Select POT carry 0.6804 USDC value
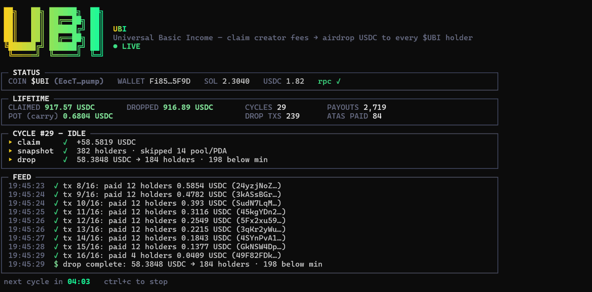This screenshot has width=592, height=292. point(88,116)
